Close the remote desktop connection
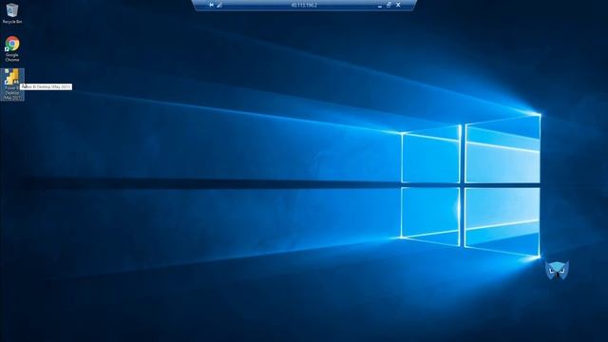 398,5
